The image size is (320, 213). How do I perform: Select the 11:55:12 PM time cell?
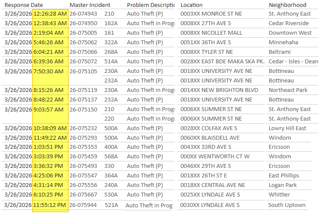point(49,205)
